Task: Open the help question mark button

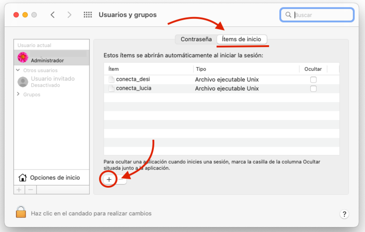Action: coord(344,214)
